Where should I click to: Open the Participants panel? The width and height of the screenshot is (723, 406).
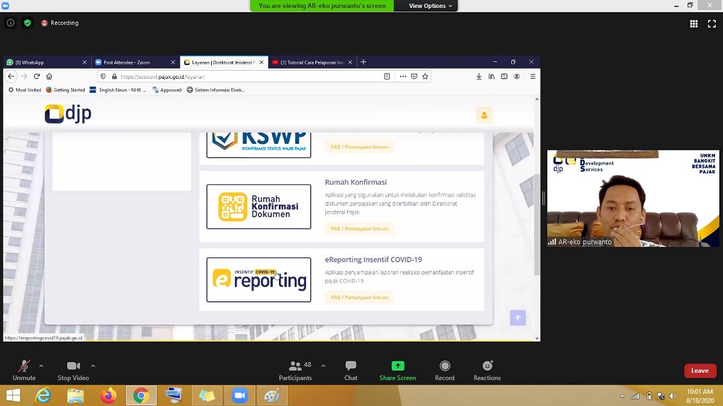(x=295, y=371)
